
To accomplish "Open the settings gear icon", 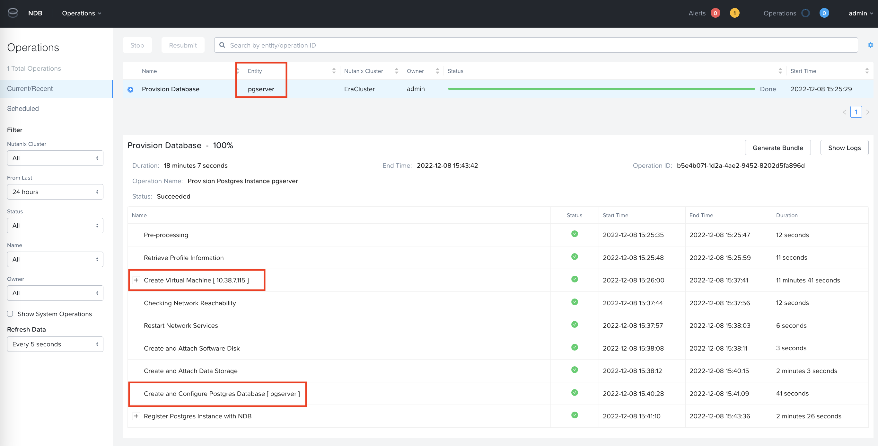I will (x=870, y=45).
